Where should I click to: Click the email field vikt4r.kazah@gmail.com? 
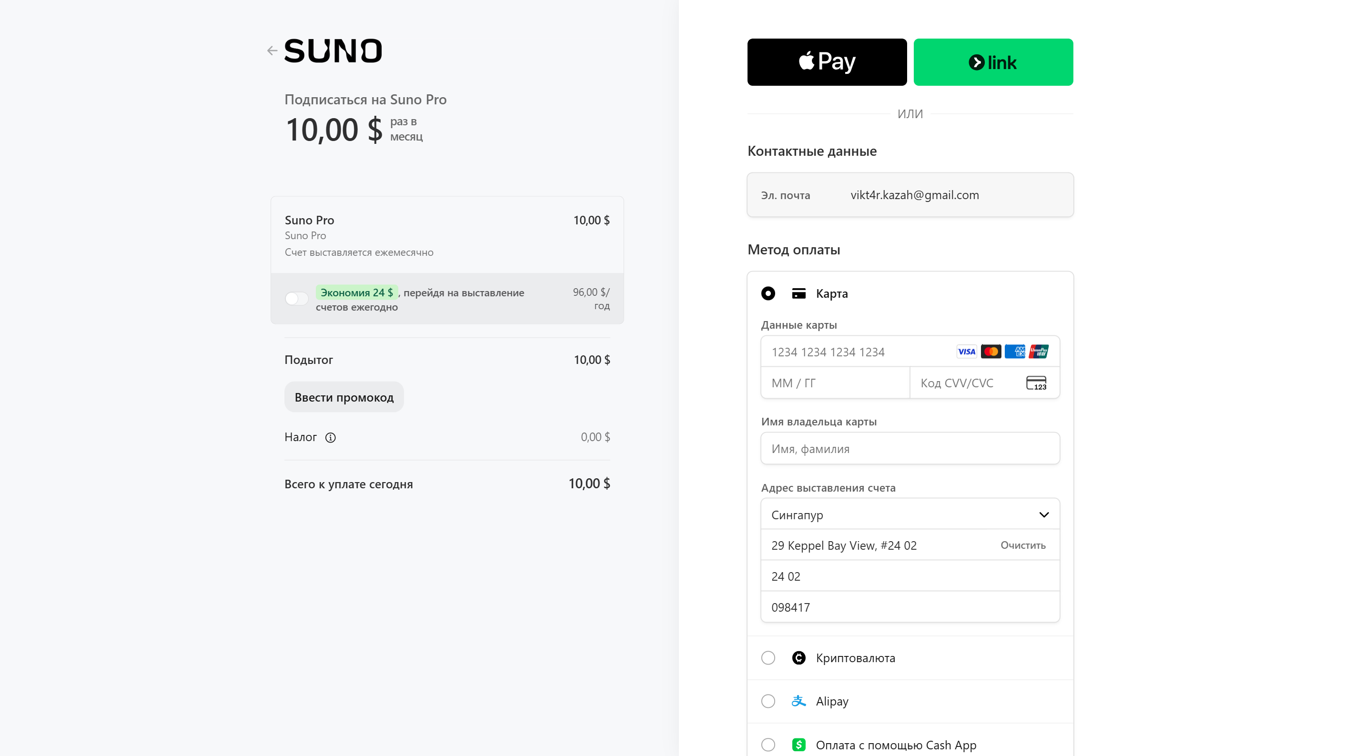[x=910, y=195]
